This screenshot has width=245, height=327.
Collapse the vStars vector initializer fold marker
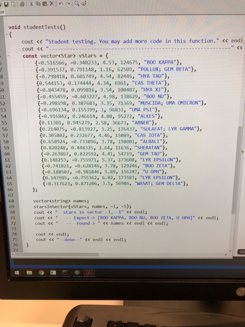click(8, 56)
